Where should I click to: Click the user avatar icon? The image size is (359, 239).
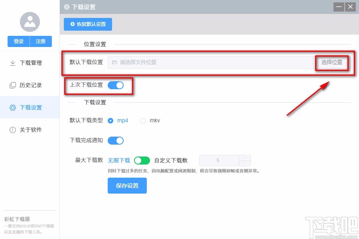click(x=30, y=22)
